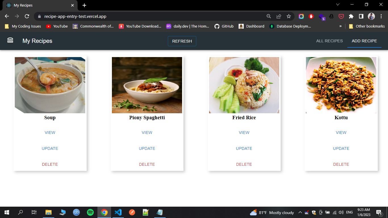
Task: Click the magnifier zoom icon in the address bar
Action: pyautogui.click(x=268, y=16)
